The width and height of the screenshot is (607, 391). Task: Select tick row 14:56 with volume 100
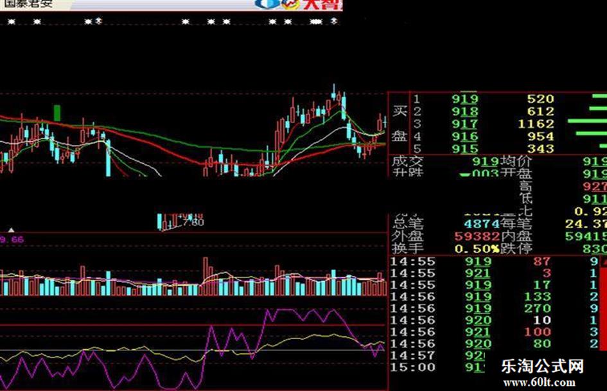494,332
